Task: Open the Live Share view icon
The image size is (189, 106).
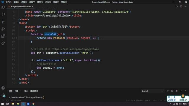Action: (3, 43)
